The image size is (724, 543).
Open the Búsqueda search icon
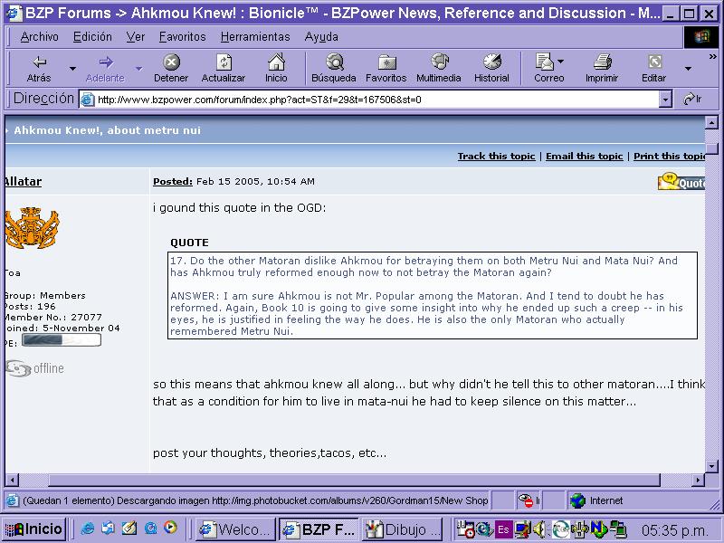[334, 62]
